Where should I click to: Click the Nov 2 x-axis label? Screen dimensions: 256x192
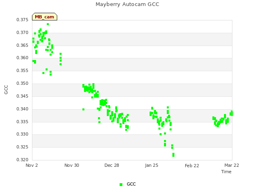(32, 165)
